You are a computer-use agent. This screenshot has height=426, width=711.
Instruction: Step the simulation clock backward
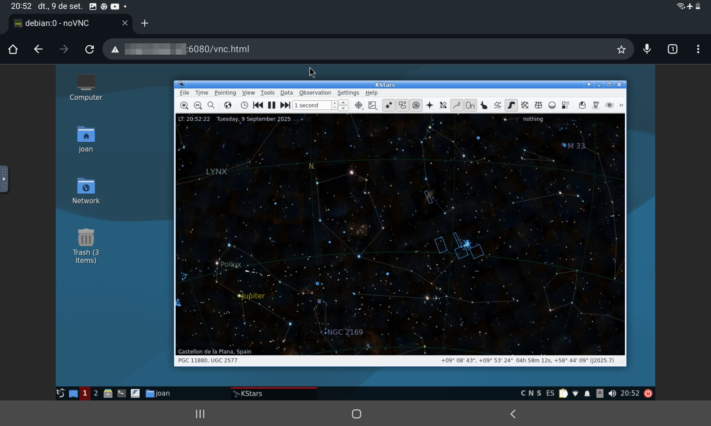(x=258, y=105)
